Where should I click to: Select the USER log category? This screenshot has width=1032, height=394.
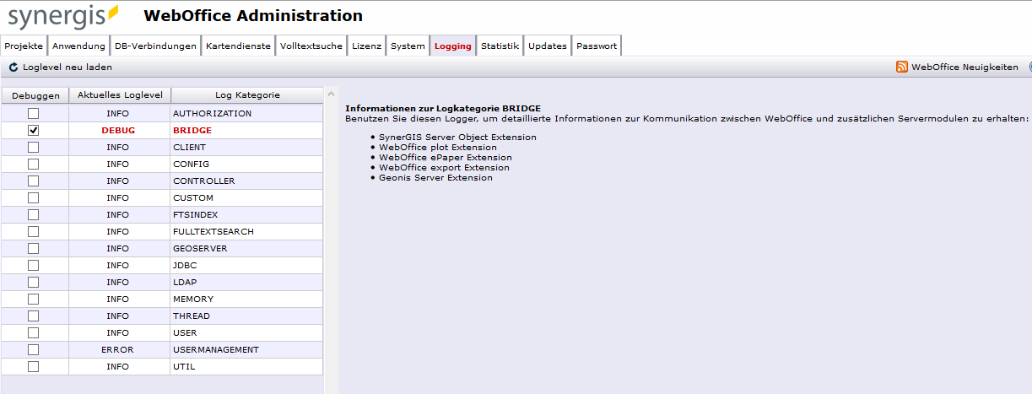pos(185,332)
